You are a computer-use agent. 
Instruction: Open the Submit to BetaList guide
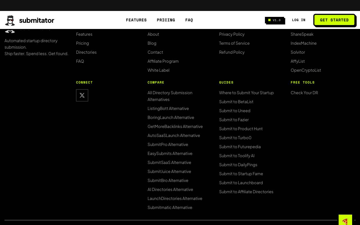(x=236, y=102)
